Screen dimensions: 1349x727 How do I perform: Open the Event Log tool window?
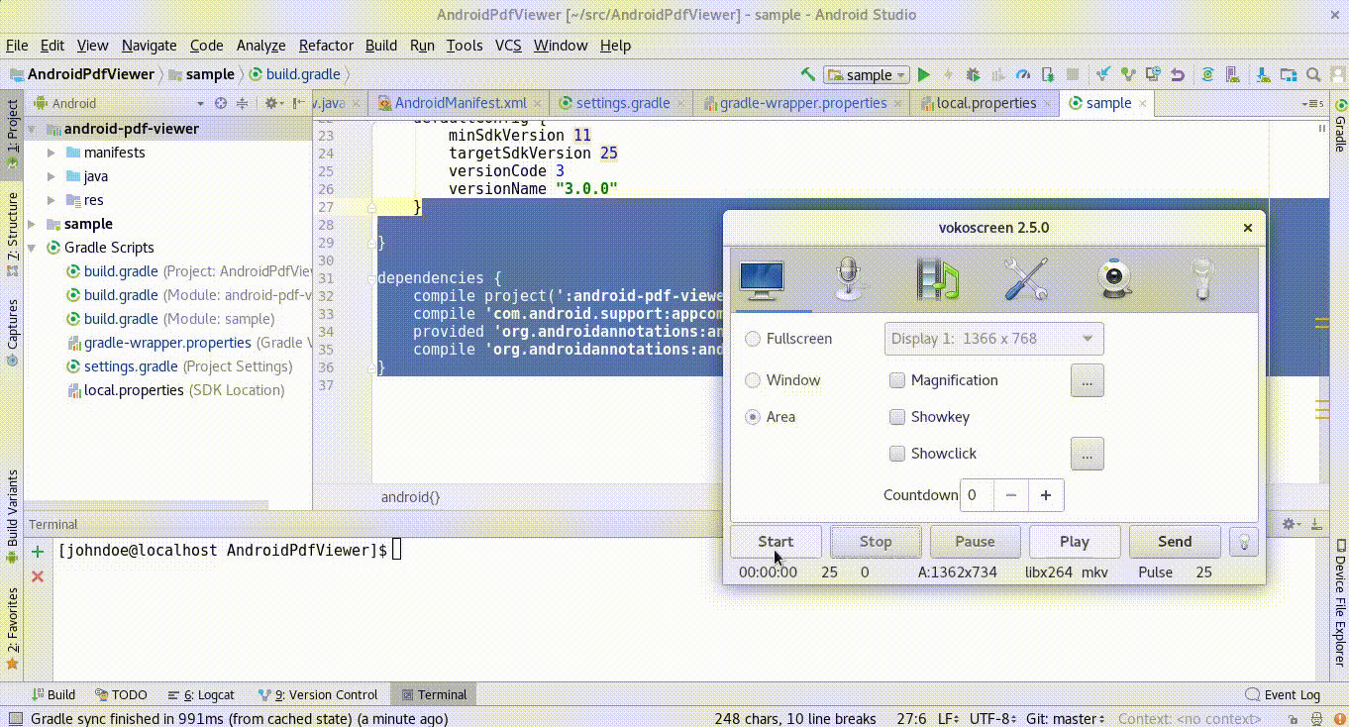tap(1282, 695)
